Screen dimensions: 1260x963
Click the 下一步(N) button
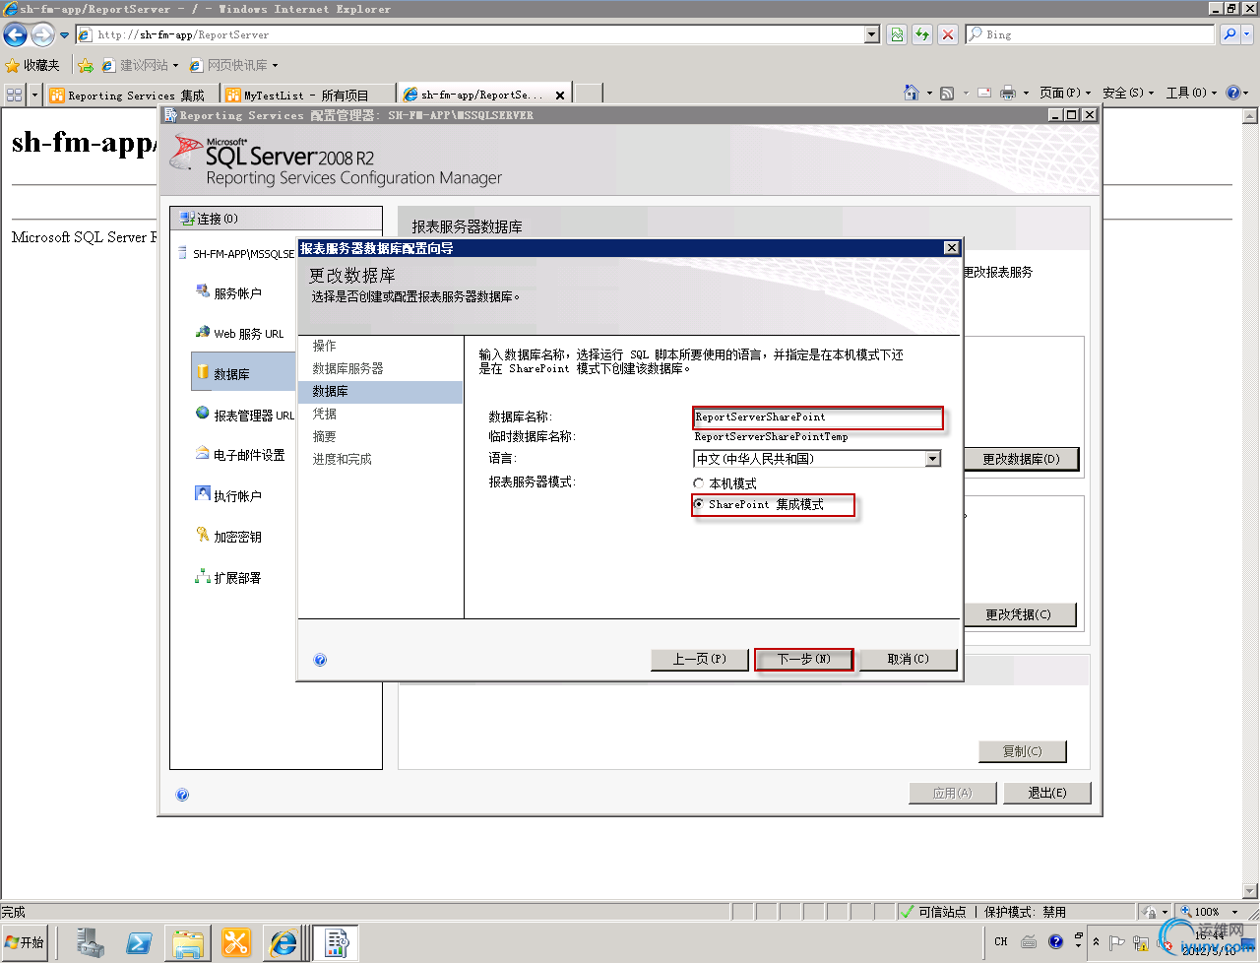point(804,659)
